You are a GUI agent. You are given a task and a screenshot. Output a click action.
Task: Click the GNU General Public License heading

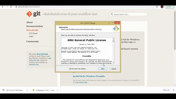pyautogui.click(x=87, y=40)
